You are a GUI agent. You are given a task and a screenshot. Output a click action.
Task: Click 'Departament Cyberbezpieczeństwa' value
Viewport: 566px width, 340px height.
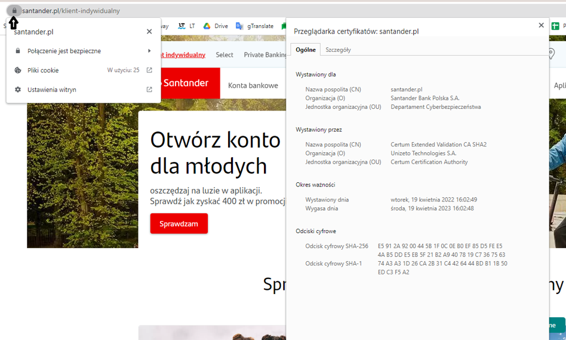click(x=436, y=107)
